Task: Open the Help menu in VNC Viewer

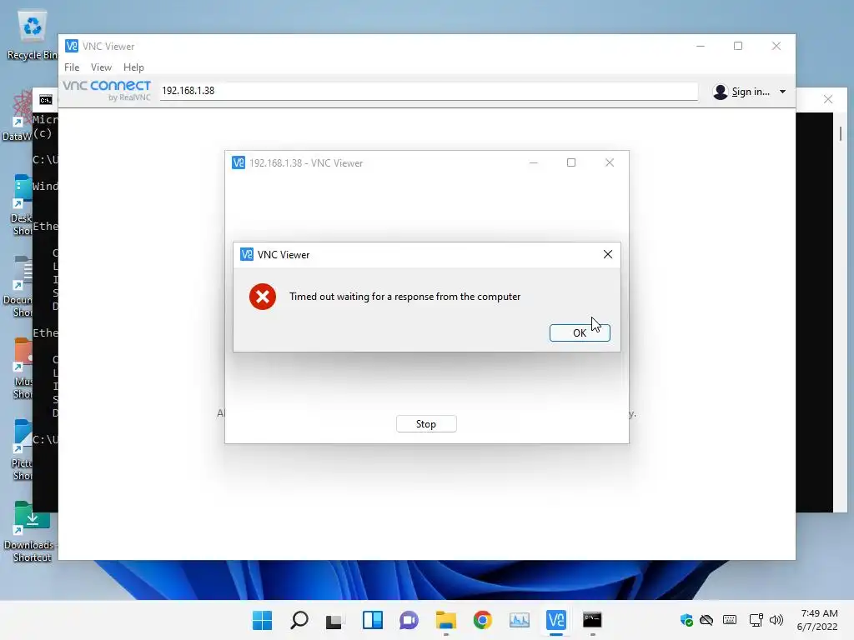Action: coord(133,67)
